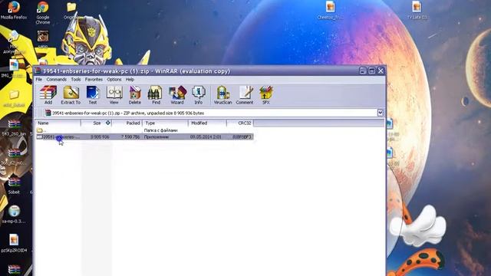491x276 pixels.
Task: Expand the archive path dropdown arrow
Action: click(381, 113)
